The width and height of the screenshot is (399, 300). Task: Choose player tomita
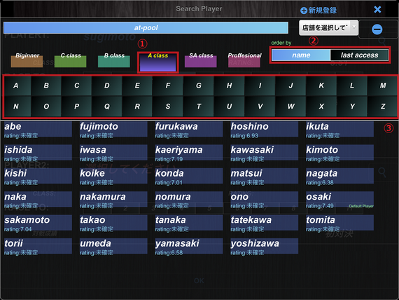tap(339, 224)
